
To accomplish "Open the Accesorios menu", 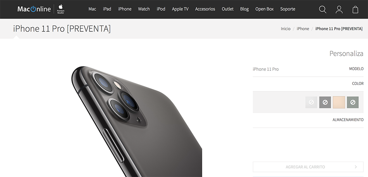I will 205,9.
